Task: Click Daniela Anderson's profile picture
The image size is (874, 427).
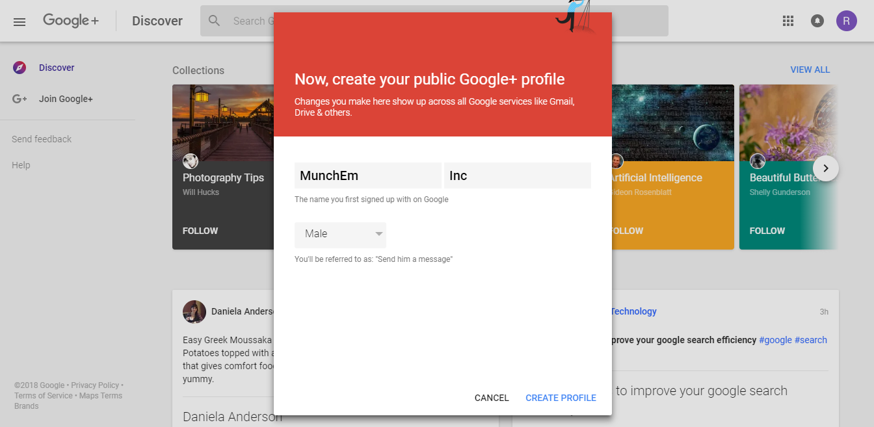Action: pyautogui.click(x=194, y=312)
